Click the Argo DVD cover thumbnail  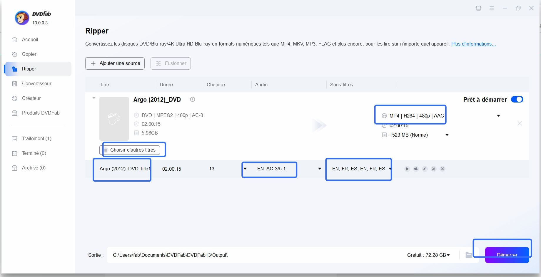114,119
